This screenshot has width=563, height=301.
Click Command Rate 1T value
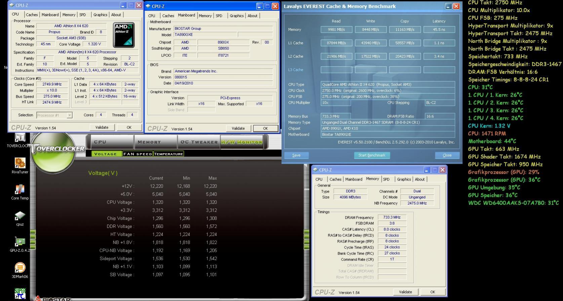click(x=392, y=259)
